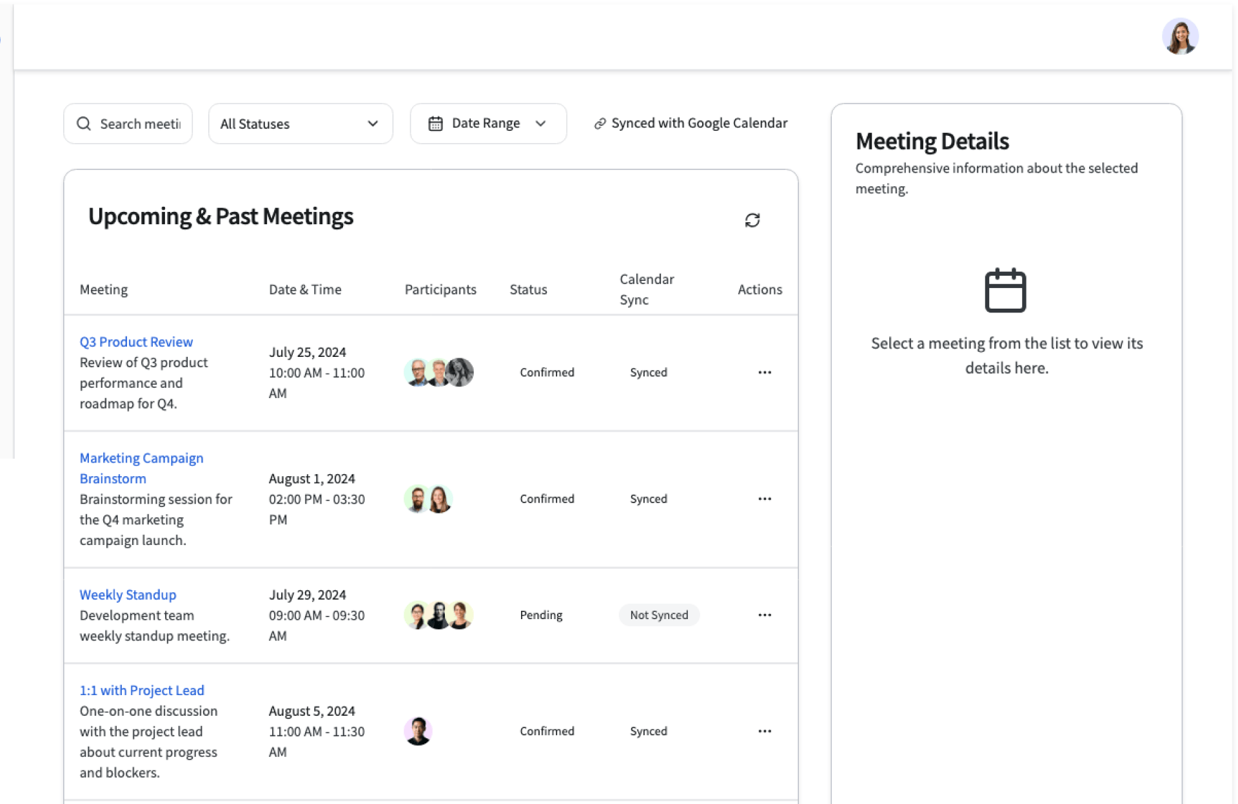
Task: Open actions menu for Weekly Standup
Action: (x=764, y=615)
